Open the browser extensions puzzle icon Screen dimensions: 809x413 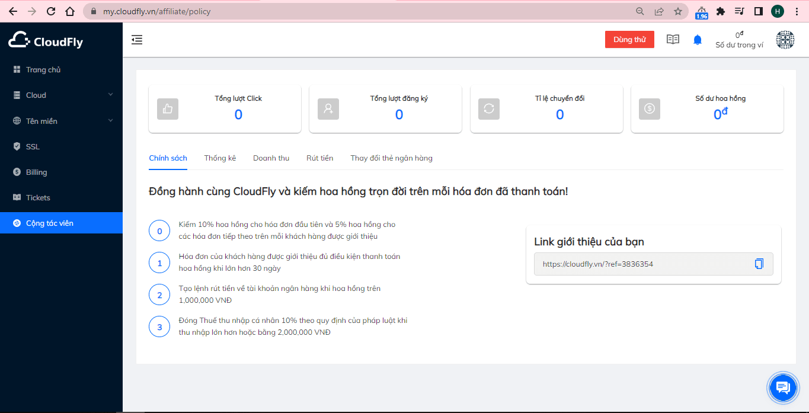coord(721,11)
